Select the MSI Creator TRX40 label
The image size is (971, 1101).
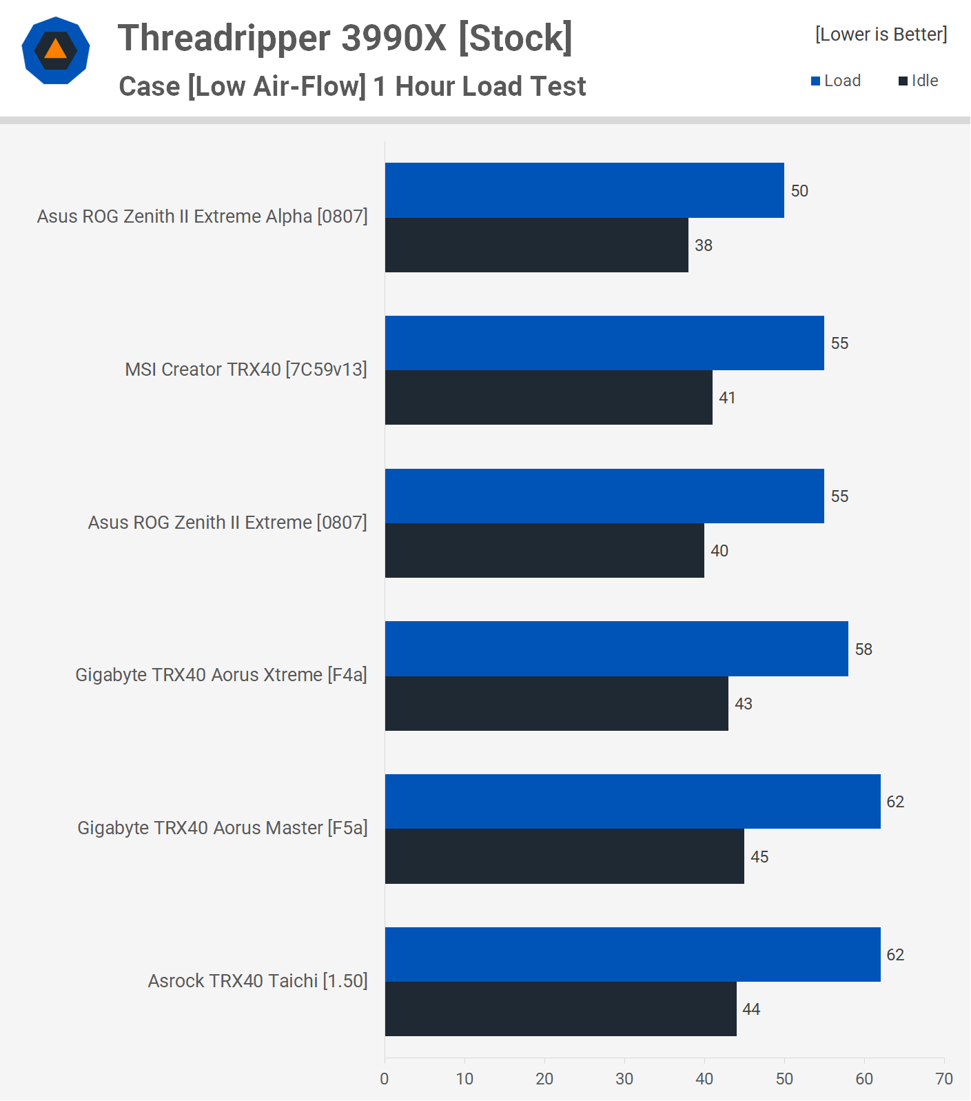(x=245, y=370)
